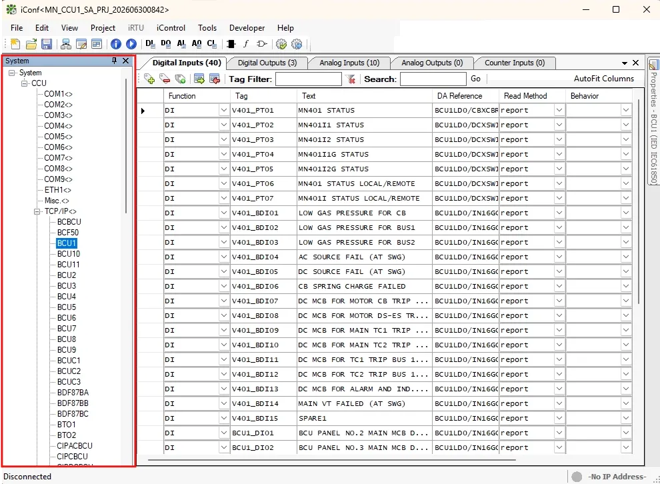Click the gear with green checkmark icon
Screen dimensions: 660x484
pyautogui.click(x=281, y=44)
